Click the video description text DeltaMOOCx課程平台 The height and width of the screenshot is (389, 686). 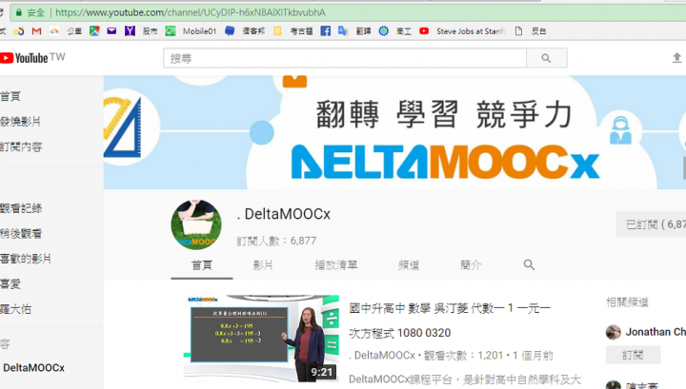coord(465,379)
